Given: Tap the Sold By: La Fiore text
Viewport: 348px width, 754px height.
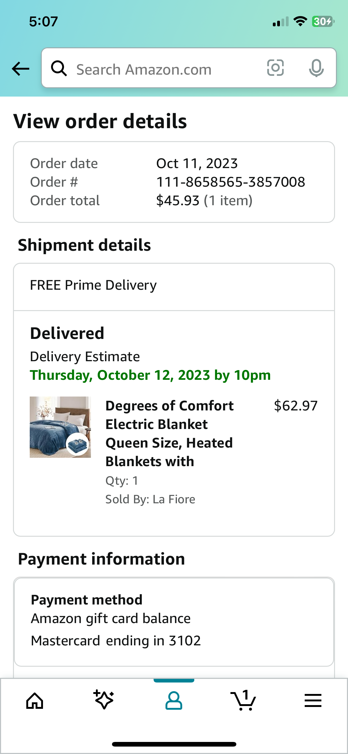Looking at the screenshot, I should [150, 499].
